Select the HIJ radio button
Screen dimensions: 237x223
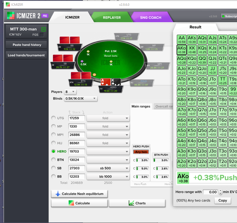coord(53,143)
